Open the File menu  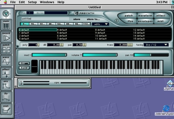[13, 2]
